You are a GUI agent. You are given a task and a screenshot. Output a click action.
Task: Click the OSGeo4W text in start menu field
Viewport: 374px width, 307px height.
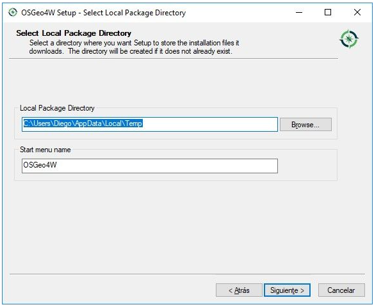[40, 165]
